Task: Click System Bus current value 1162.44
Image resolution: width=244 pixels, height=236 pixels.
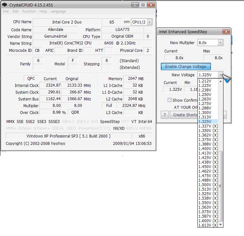Action: tap(50, 99)
